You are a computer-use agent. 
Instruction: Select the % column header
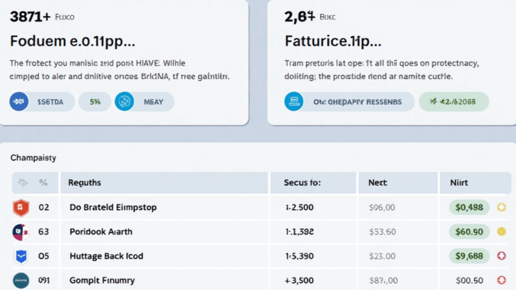click(x=44, y=182)
